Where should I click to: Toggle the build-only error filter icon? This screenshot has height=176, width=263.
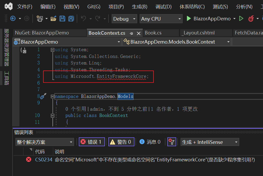pos(172,142)
